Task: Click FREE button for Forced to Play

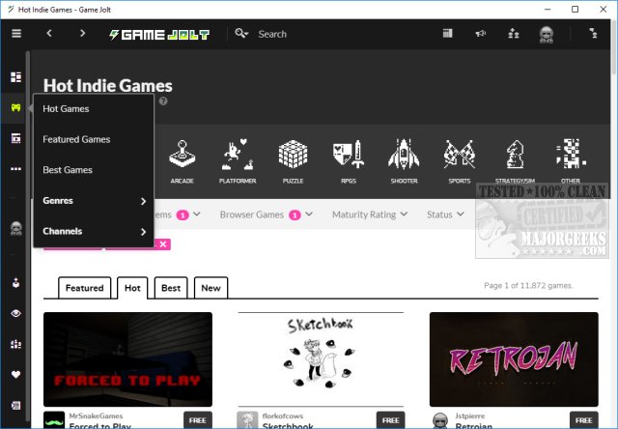Action: (198, 420)
